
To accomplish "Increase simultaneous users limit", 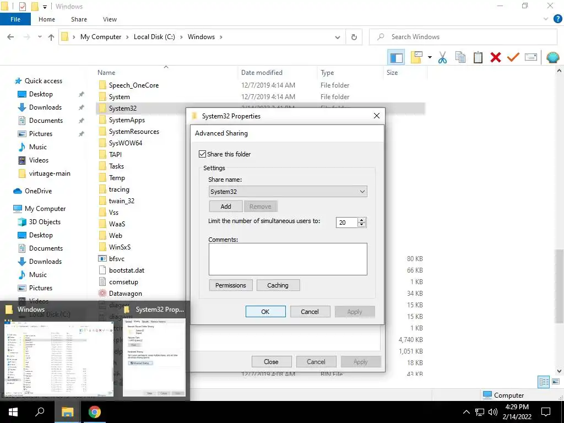I will coord(362,220).
